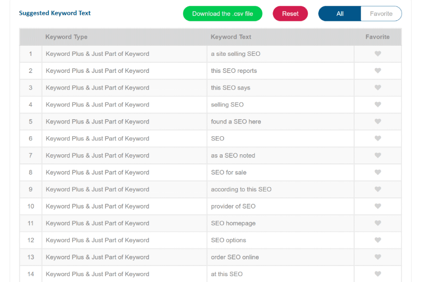Select keyword text 'SEO homepage'
Screen dimensions: 426x282
coord(233,223)
